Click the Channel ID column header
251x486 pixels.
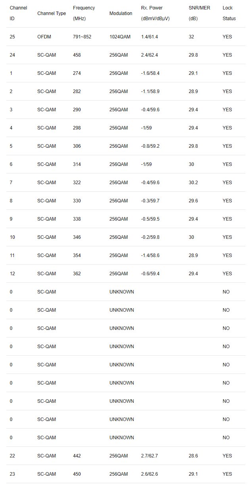click(x=18, y=13)
